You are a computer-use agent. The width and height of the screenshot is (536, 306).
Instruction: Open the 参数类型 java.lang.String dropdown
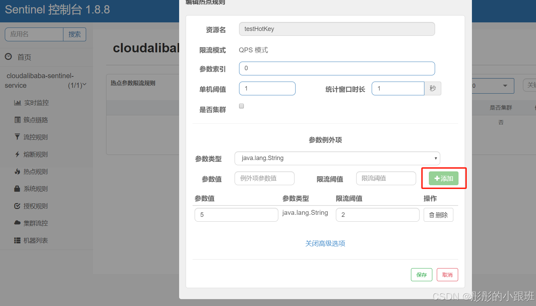coord(337,158)
